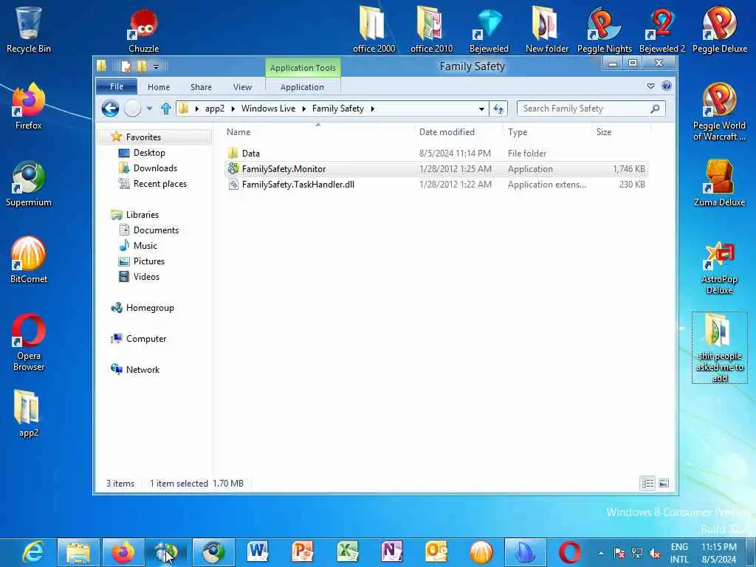Open Word from the taskbar
The height and width of the screenshot is (567, 756).
258,552
